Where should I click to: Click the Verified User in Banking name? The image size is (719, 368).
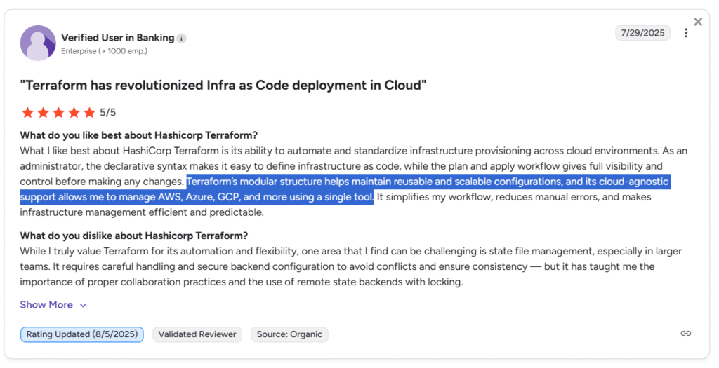click(118, 38)
